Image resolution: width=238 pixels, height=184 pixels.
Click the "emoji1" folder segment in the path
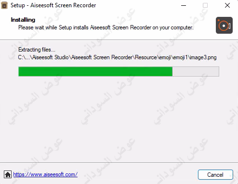(x=180, y=57)
